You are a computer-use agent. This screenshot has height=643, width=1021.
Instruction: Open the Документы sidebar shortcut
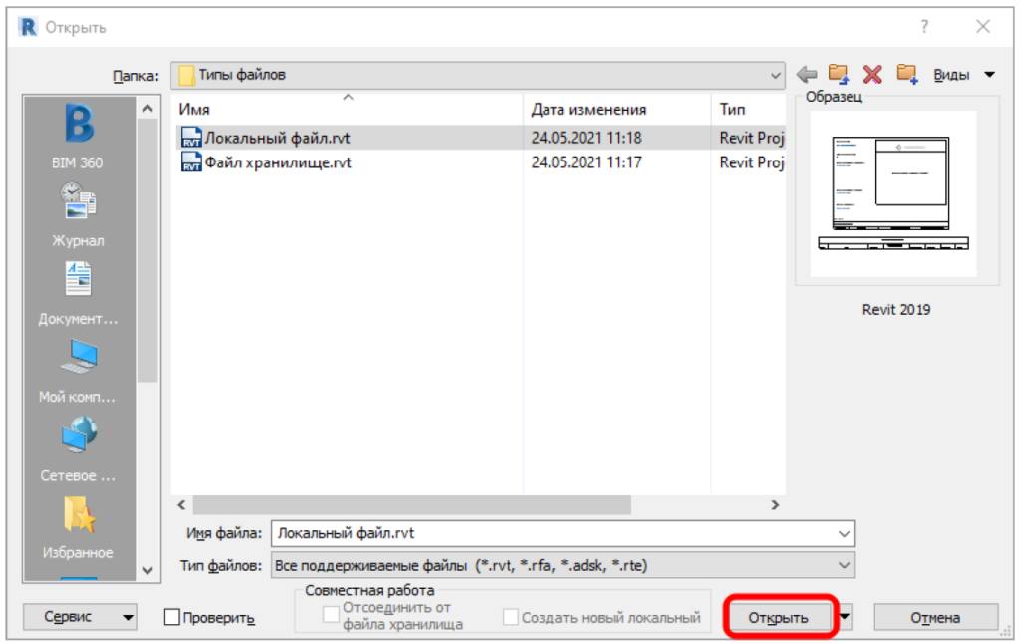(78, 281)
